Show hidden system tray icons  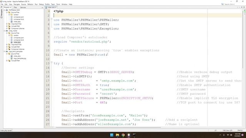tap(220, 135)
